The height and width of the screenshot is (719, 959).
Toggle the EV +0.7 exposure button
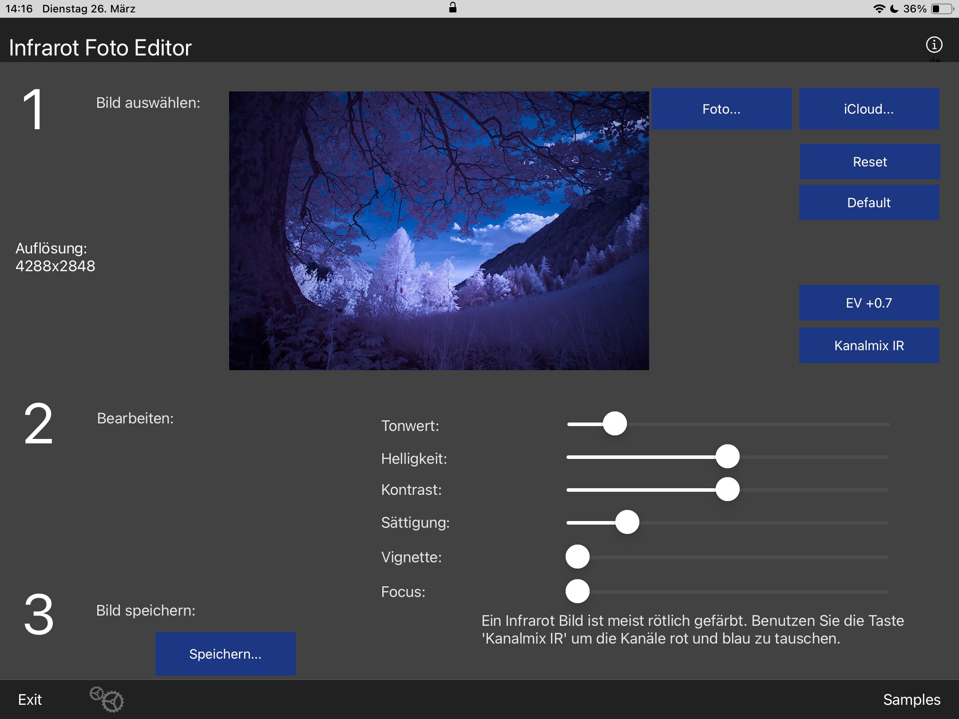[x=869, y=303]
